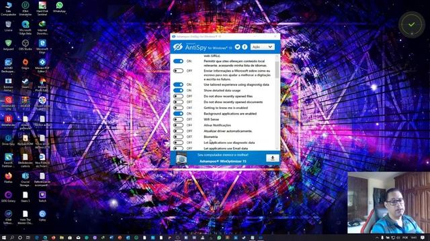Disable 'Background applications are enabled' switch
Viewport: 430px width, 241px height.
click(x=178, y=114)
